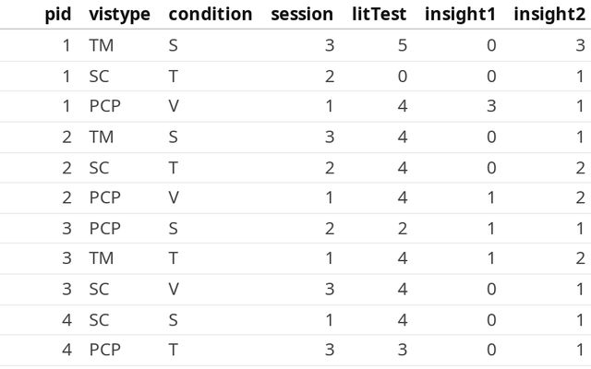This screenshot has height=369, width=591.
Task: Click the pid column header
Action: [x=58, y=14]
